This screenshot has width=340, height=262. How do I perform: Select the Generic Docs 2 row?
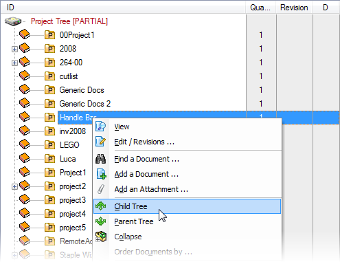(85, 104)
